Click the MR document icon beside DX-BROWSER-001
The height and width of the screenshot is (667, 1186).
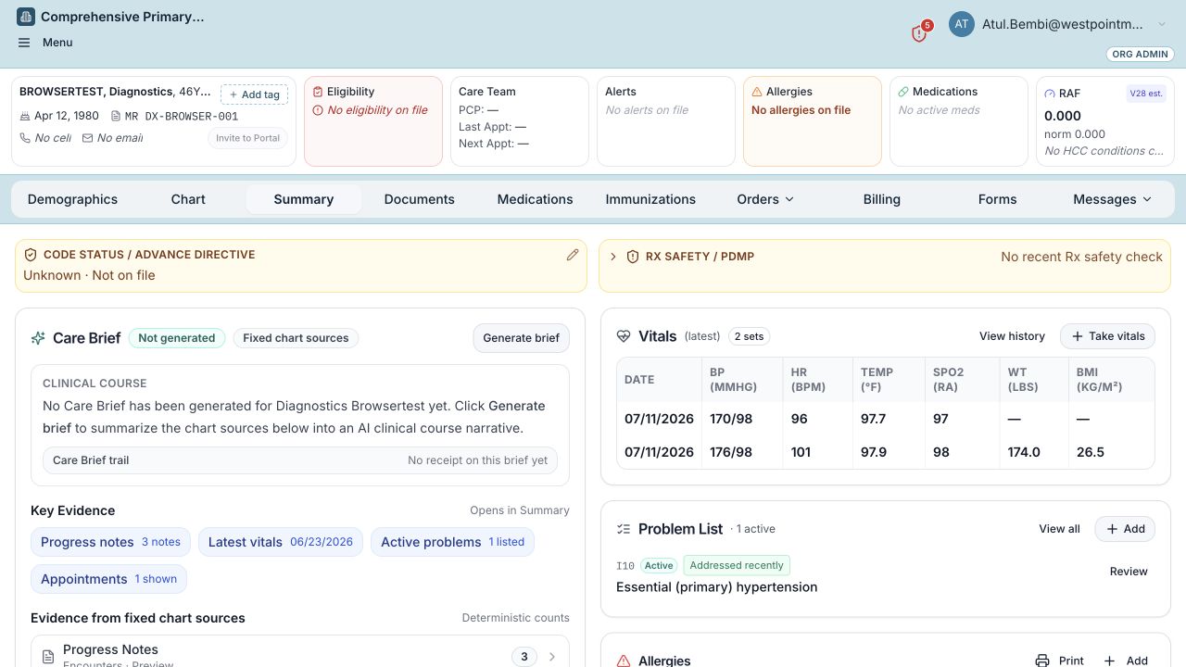click(116, 116)
